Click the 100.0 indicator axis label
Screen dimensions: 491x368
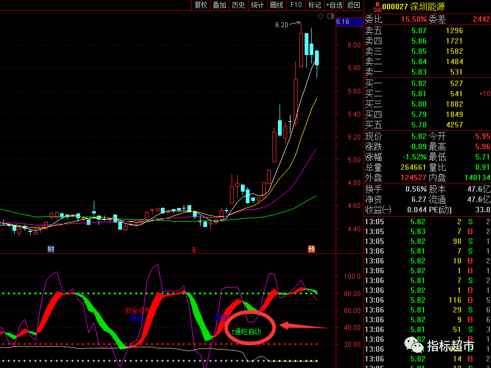tap(352, 277)
